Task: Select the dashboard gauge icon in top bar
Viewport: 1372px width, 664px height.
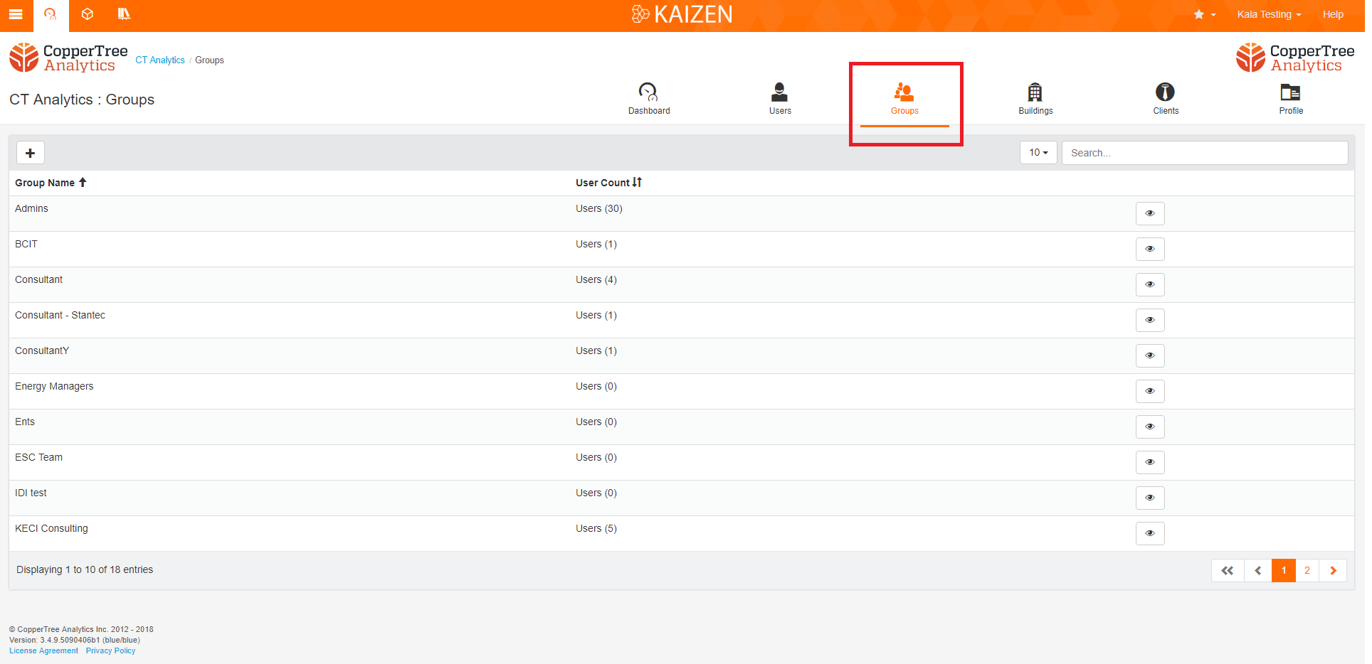Action: click(51, 14)
